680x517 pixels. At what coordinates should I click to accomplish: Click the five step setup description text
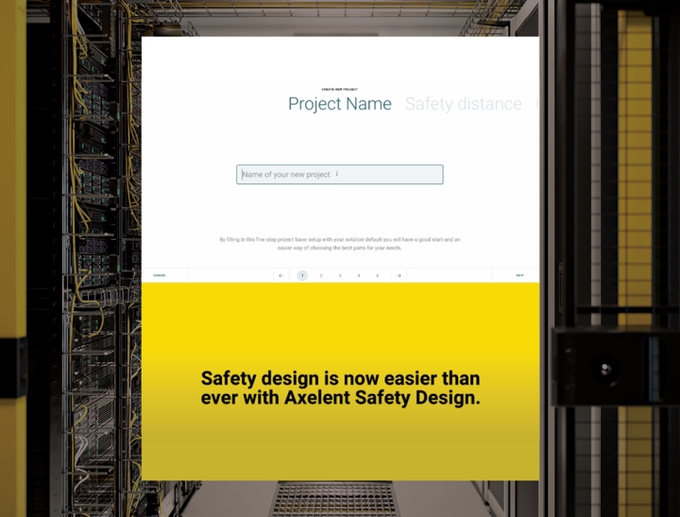340,244
